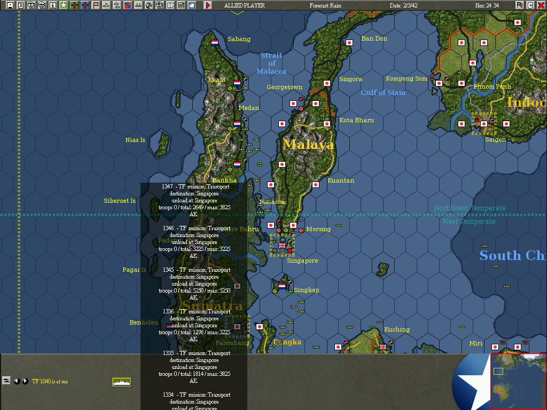Click the TF 1347 transport entry

pos(194,201)
